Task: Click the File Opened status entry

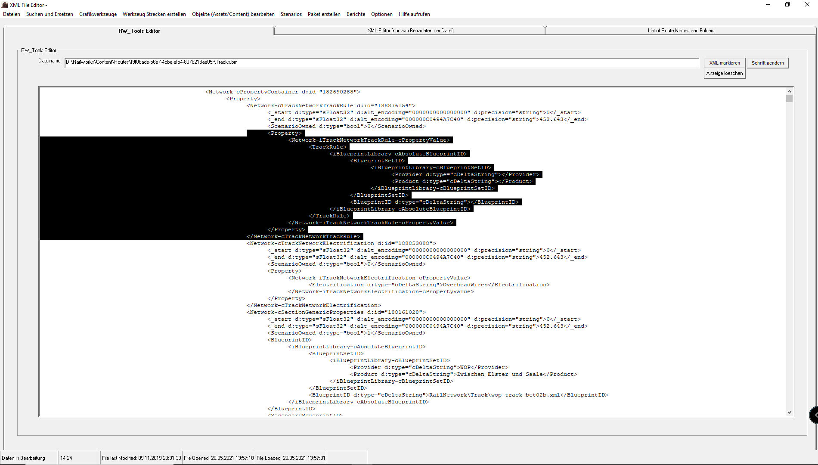Action: click(x=219, y=458)
